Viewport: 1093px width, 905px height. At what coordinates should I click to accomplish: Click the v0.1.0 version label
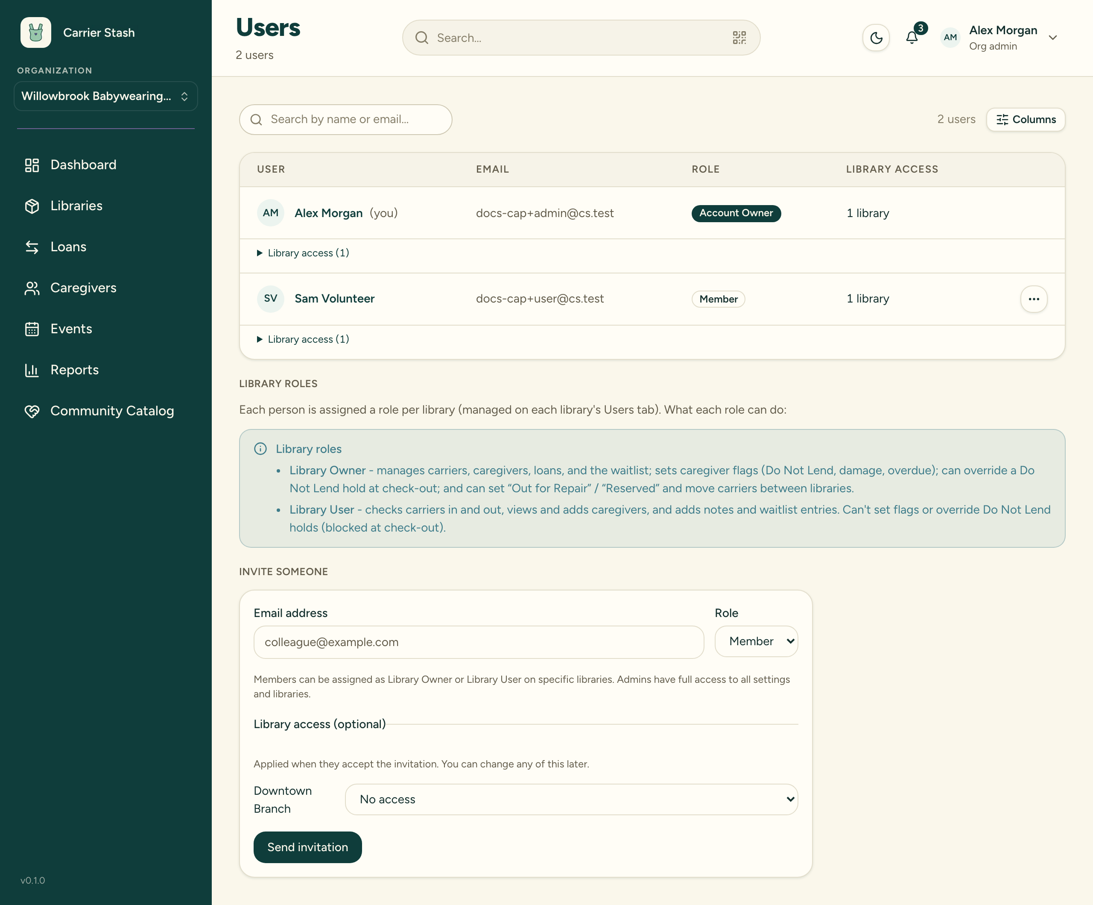33,880
